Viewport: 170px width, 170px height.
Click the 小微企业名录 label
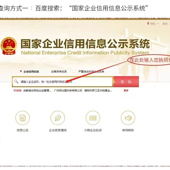click(x=93, y=130)
